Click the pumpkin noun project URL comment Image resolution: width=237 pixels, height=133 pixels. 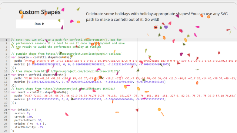[x=84, y=54]
